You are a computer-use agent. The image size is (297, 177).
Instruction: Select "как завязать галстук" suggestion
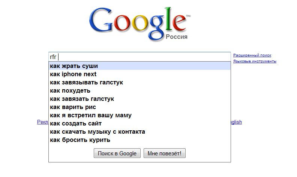pyautogui.click(x=139, y=99)
